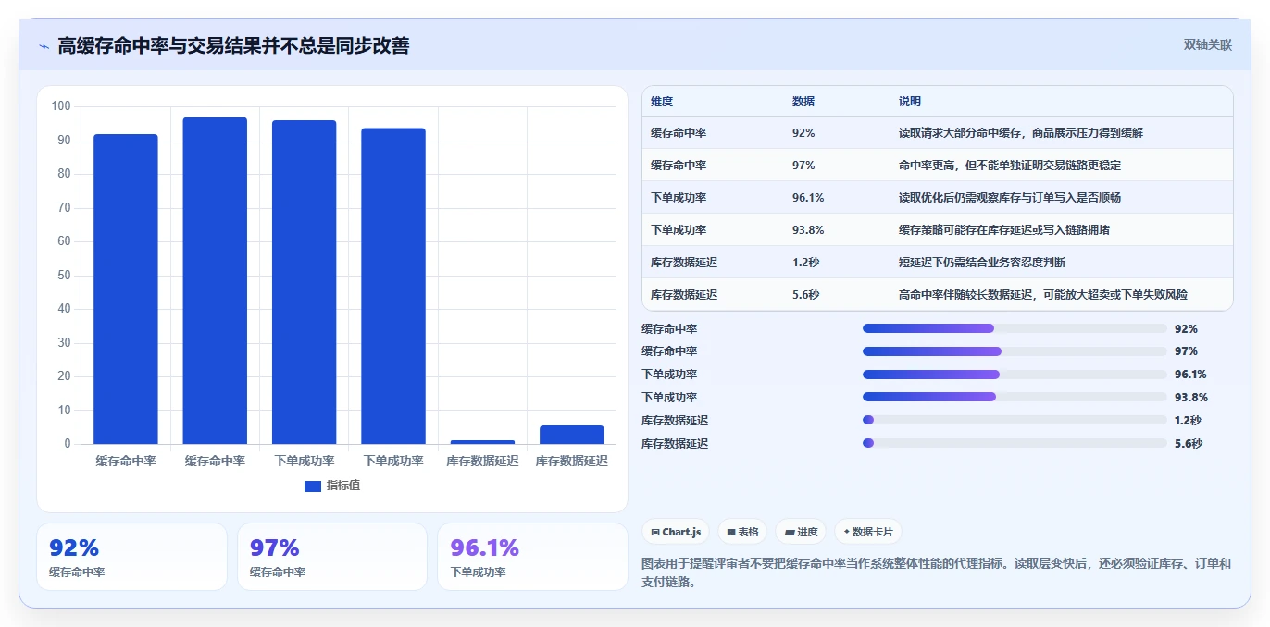The image size is (1270, 627).
Task: Select the tallest chart bar reaching 97
Action: pyautogui.click(x=215, y=281)
